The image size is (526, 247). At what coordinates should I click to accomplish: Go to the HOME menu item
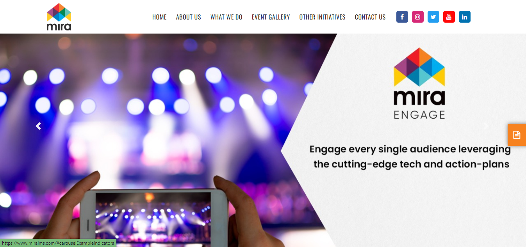(159, 17)
